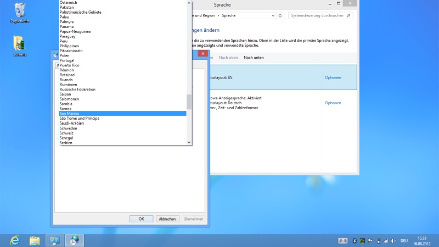
Task: Click the list scrollbar up arrow
Action: [x=189, y=3]
